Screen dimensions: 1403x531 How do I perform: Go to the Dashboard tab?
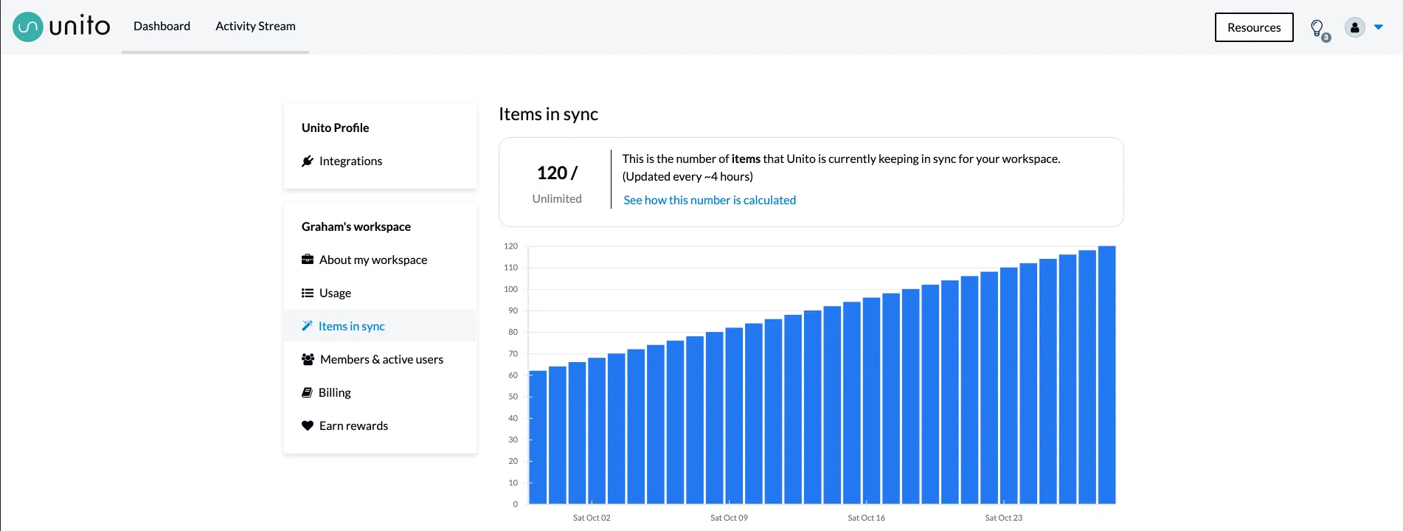coord(162,27)
